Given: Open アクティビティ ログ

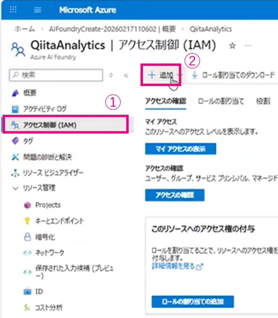Looking at the screenshot, I should point(45,109).
